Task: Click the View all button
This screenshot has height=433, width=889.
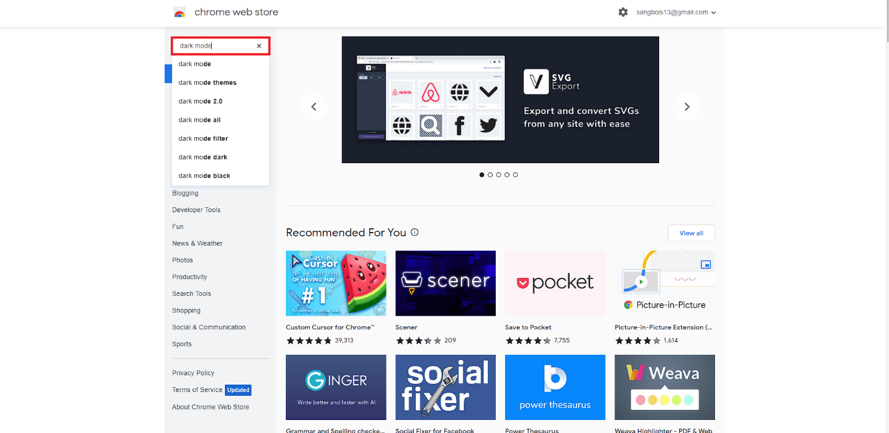Action: [691, 233]
